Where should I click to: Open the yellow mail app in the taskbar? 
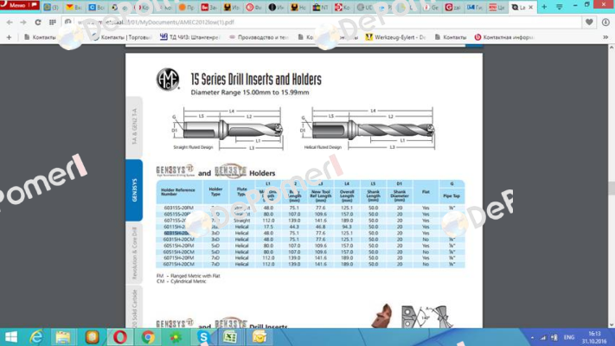pos(259,337)
